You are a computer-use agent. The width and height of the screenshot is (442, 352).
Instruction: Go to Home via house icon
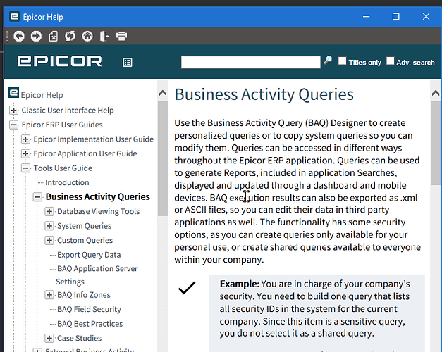click(x=87, y=36)
